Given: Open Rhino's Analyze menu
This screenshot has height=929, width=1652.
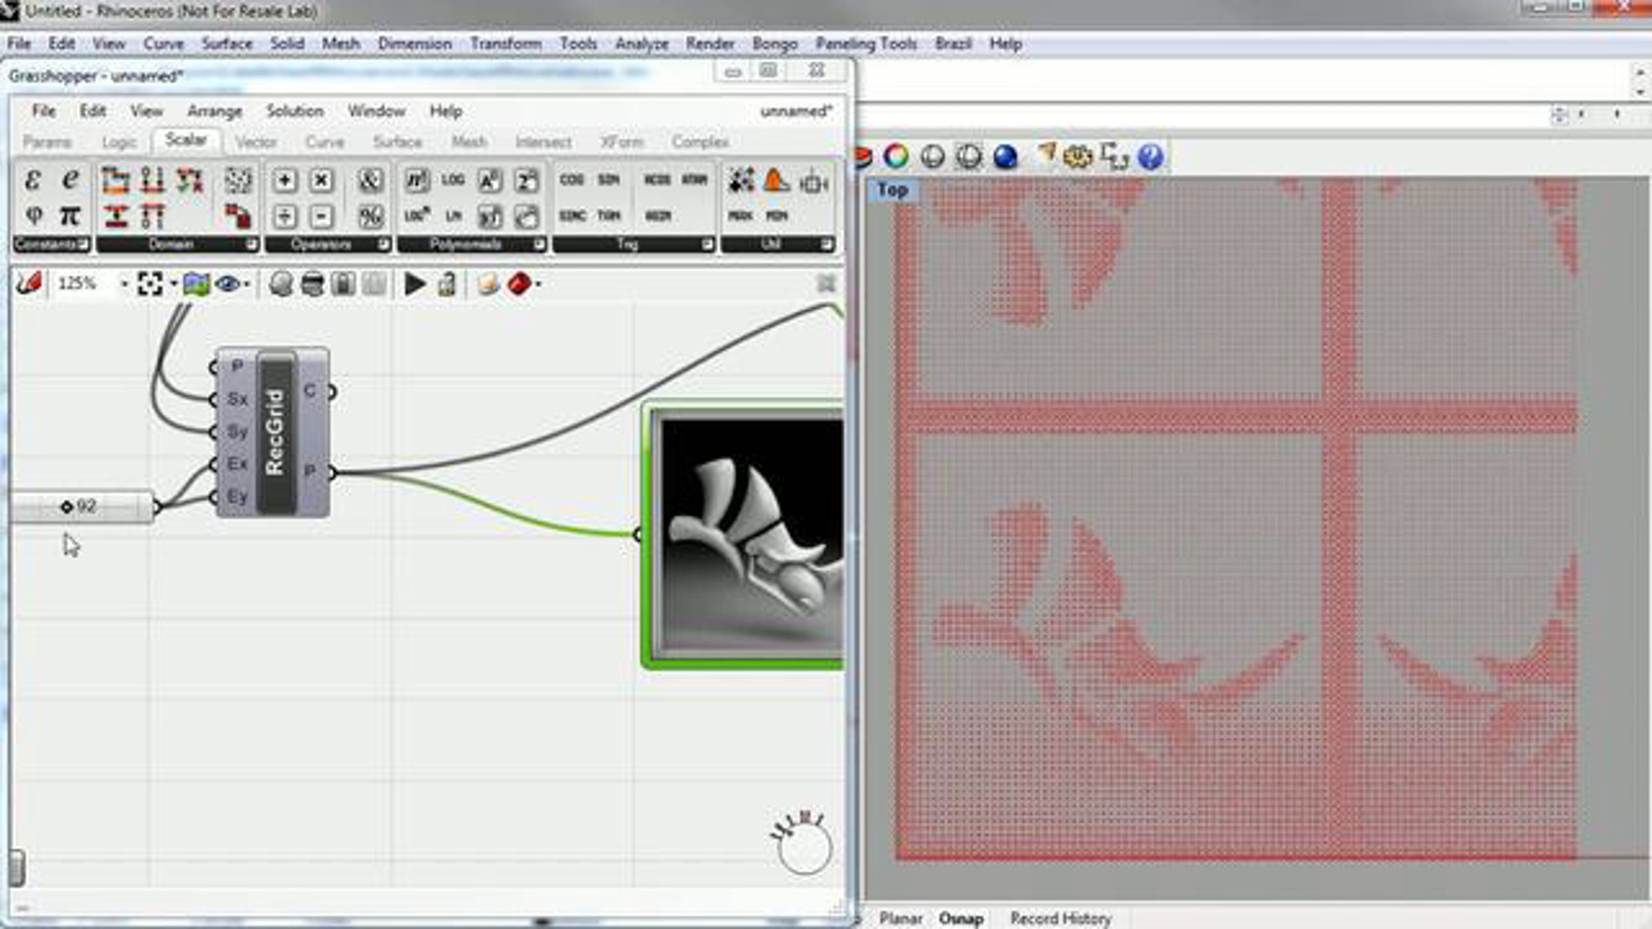Looking at the screenshot, I should tap(642, 43).
